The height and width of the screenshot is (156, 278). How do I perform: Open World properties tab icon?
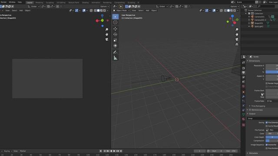pyautogui.click(x=243, y=86)
